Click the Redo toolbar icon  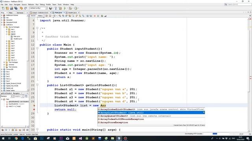(25, 8)
